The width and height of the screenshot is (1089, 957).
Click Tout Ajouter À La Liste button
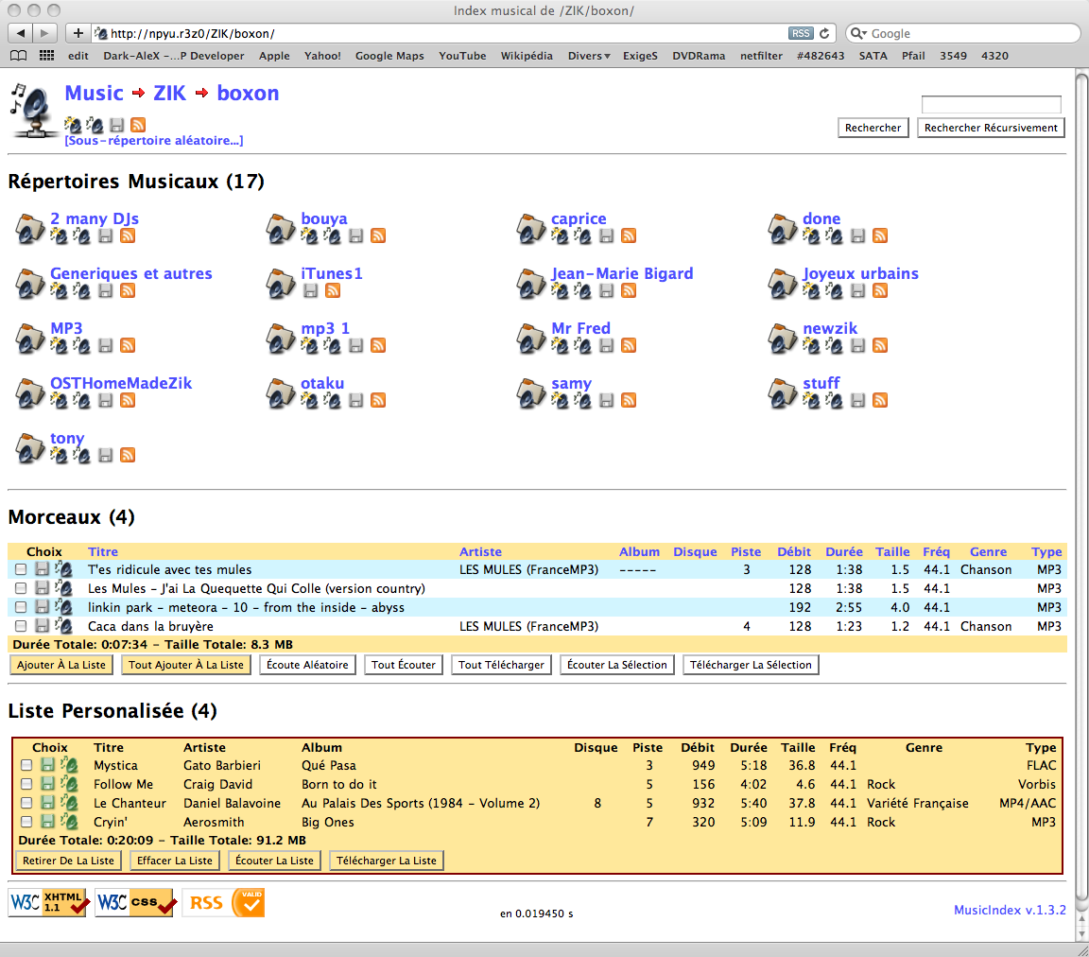coord(186,665)
